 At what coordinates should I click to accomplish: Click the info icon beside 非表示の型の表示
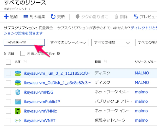point(58,53)
